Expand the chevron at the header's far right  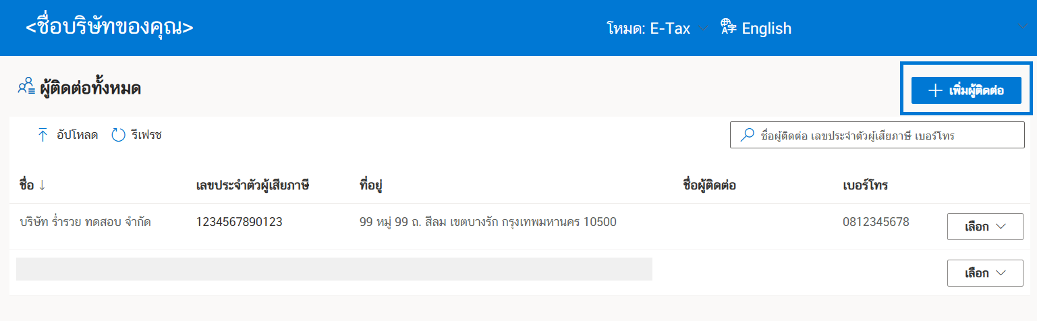[x=1021, y=27]
